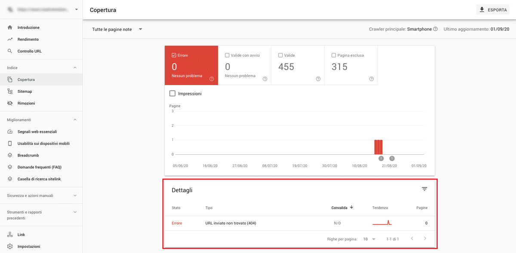Select the Pagina esclusa 315 card
This screenshot has width=516, height=253.
click(351, 65)
